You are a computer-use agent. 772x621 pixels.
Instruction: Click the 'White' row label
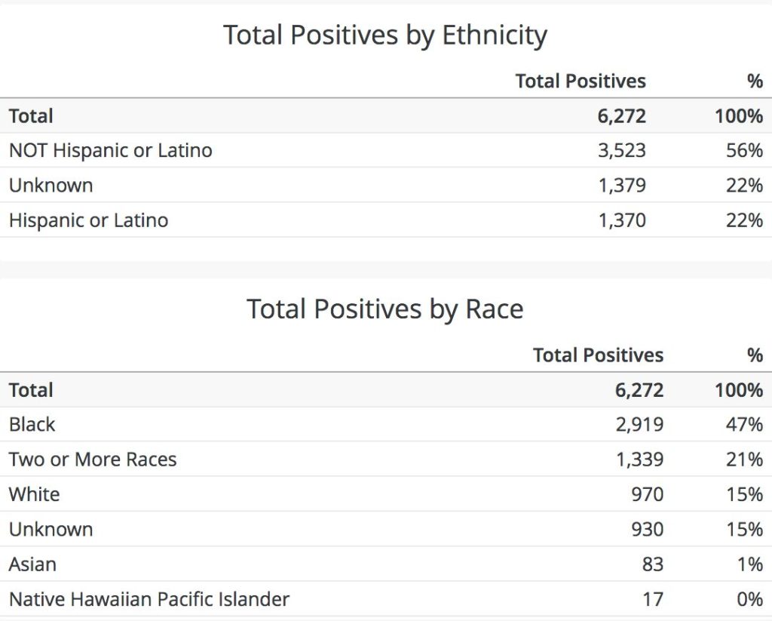(34, 494)
